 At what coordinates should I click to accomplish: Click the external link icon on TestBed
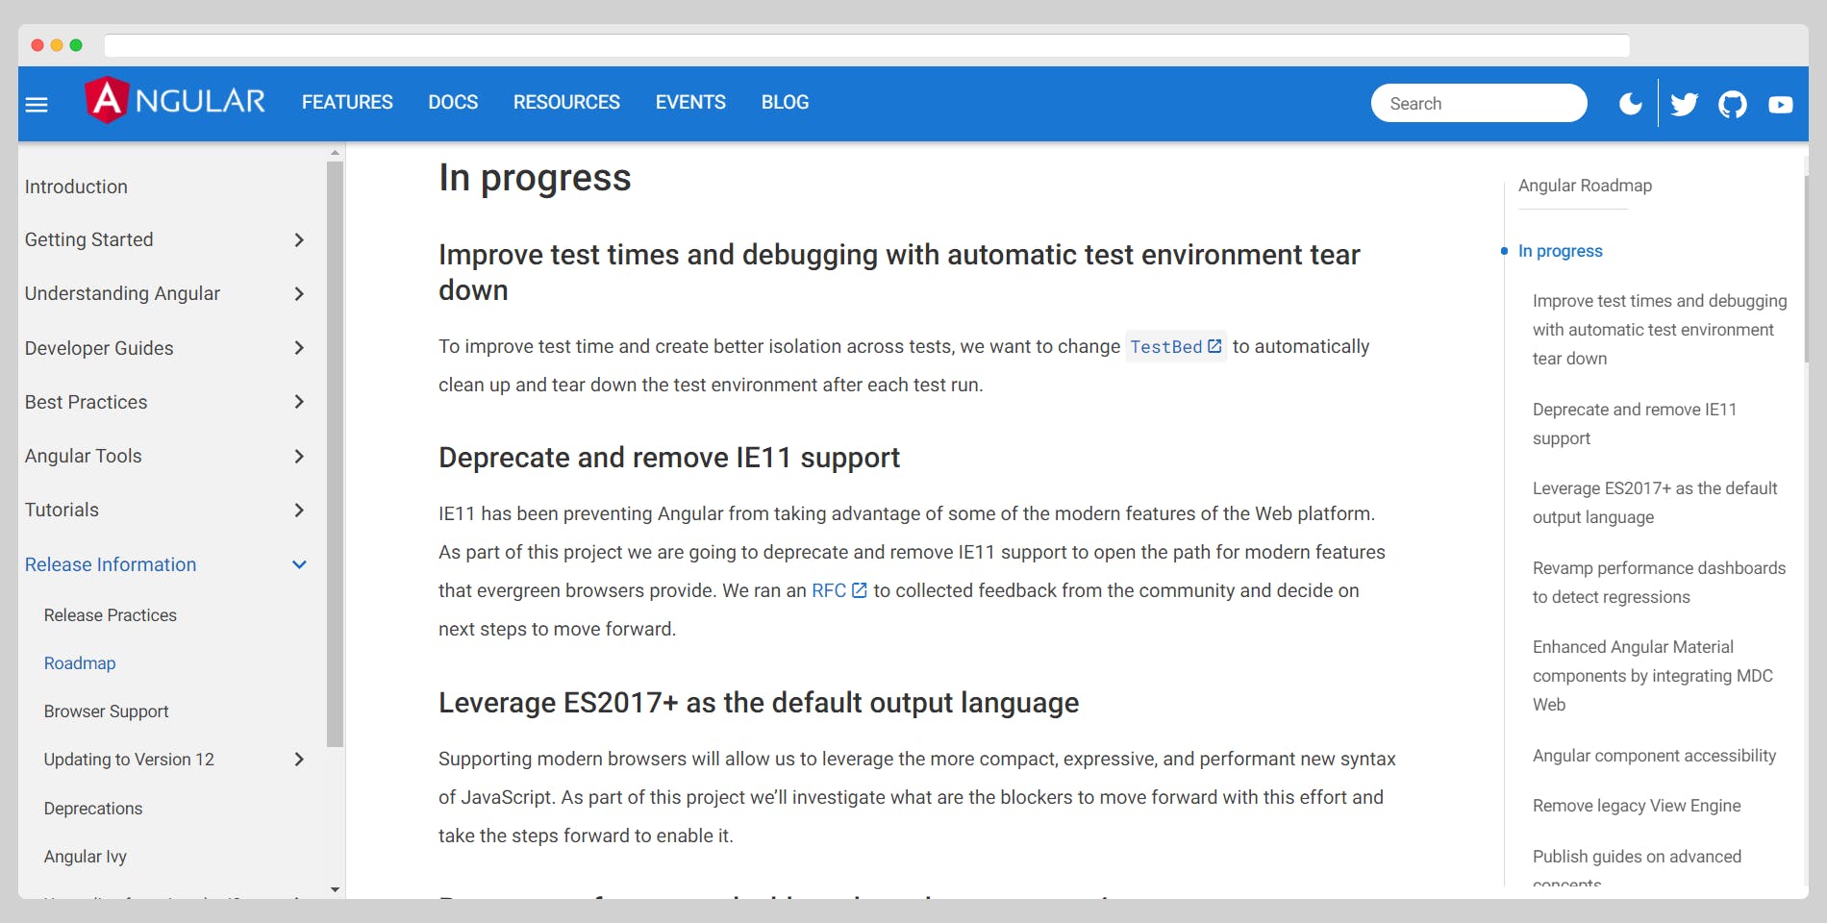click(1214, 345)
